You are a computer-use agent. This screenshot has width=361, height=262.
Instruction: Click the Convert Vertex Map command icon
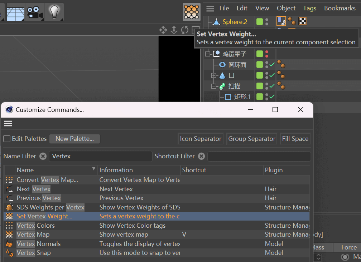point(9,180)
